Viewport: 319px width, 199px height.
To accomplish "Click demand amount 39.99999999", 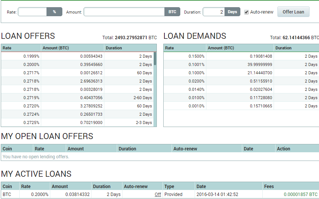I will pos(260,64).
